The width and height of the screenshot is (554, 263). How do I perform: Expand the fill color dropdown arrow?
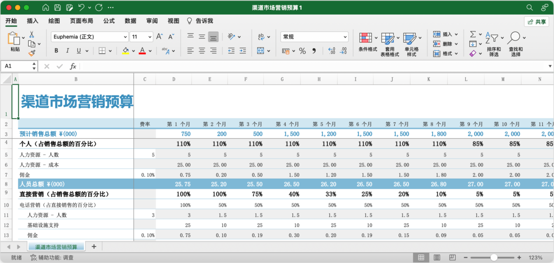[134, 51]
